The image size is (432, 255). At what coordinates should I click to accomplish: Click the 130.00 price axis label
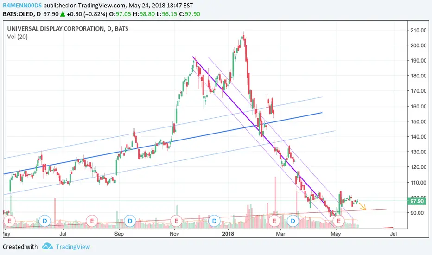tap(419, 152)
